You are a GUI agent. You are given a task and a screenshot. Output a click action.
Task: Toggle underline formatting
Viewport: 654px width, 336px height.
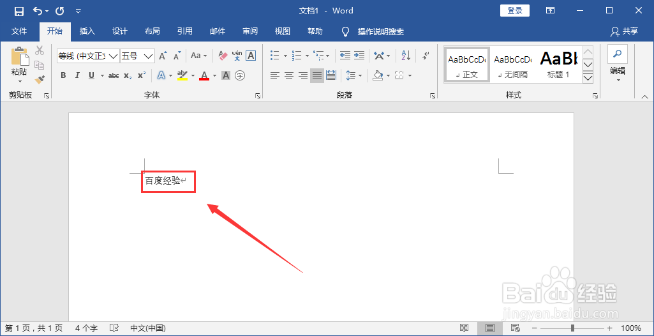click(91, 75)
